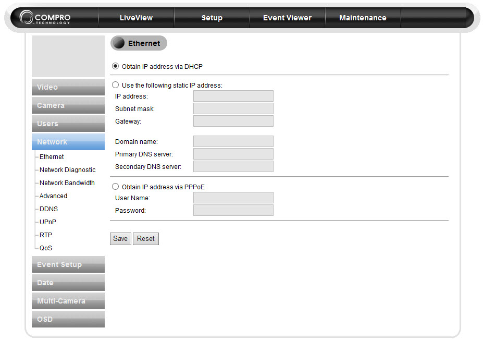The height and width of the screenshot is (340, 483).
Task: Expand the Event Setup sidebar section
Action: (x=68, y=264)
